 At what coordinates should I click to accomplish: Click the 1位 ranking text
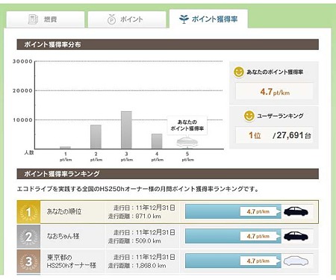[255, 135]
